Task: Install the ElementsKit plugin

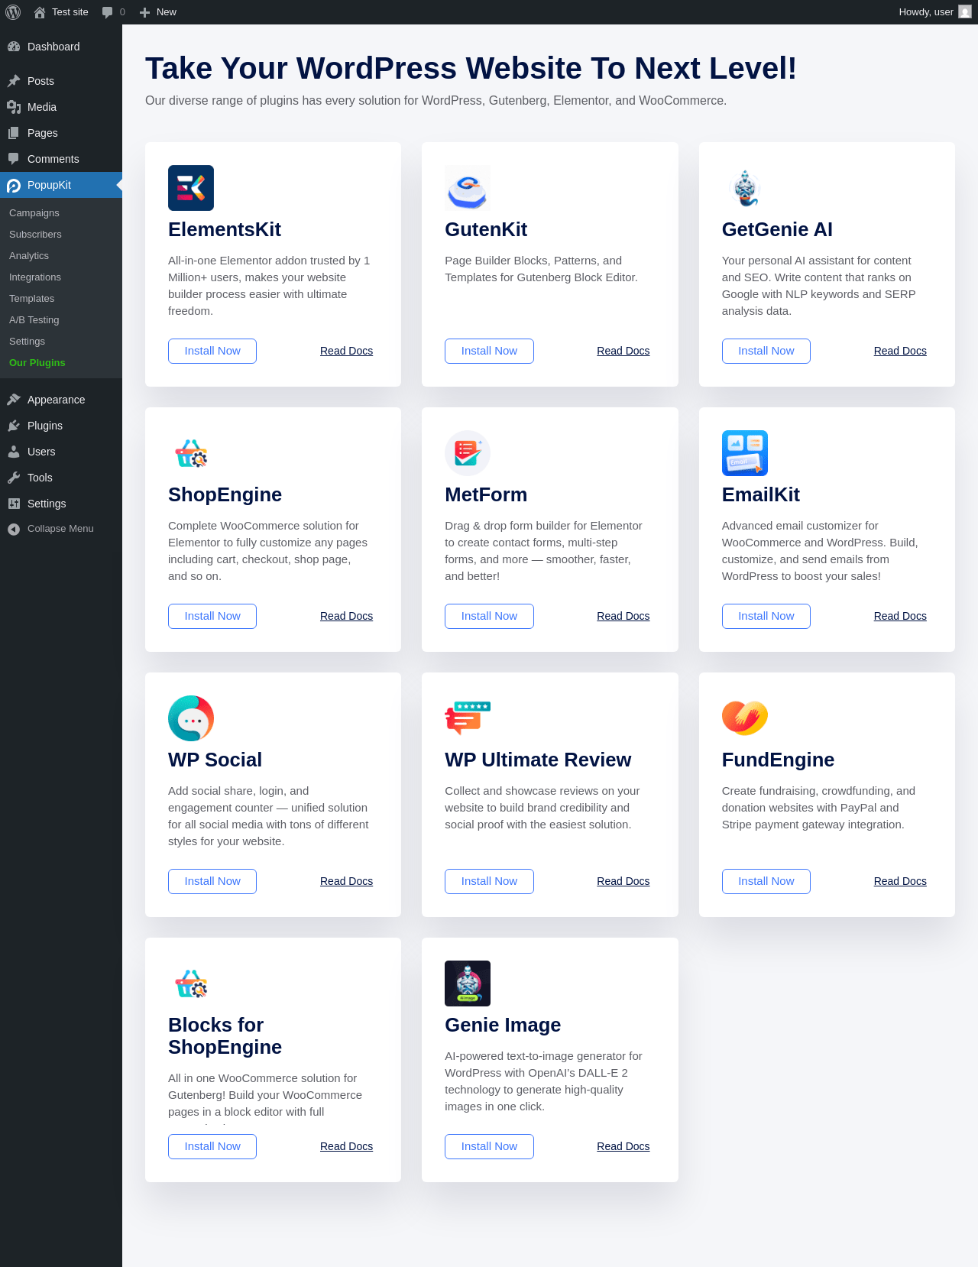Action: point(212,351)
